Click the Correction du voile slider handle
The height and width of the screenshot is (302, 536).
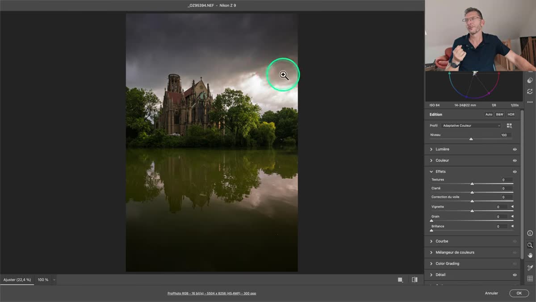[x=472, y=201]
